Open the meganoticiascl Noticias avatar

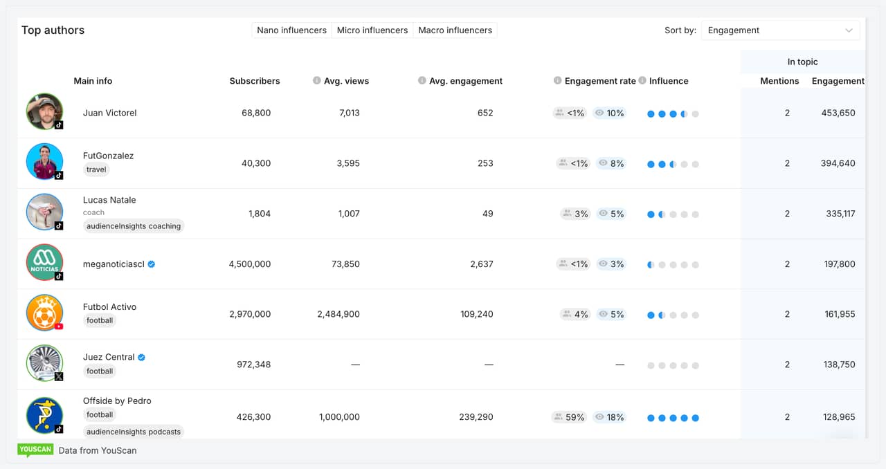45,263
